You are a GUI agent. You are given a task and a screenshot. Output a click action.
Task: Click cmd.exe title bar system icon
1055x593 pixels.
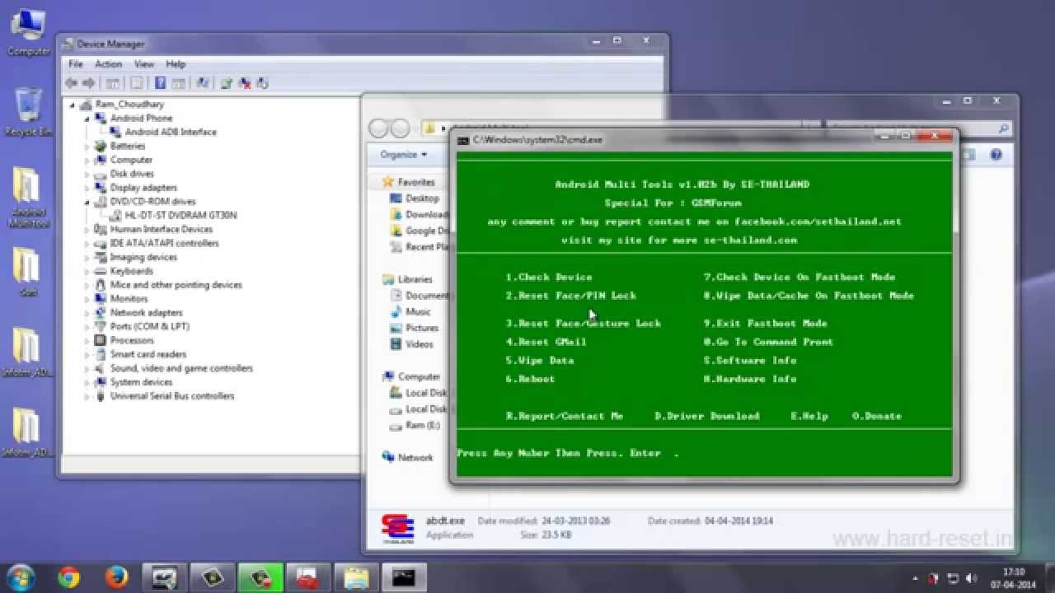coord(464,140)
